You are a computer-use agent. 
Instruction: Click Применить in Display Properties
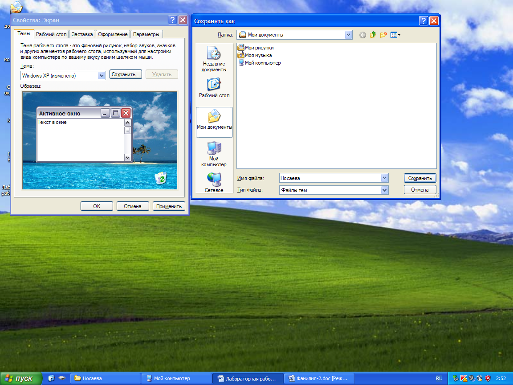coord(169,206)
